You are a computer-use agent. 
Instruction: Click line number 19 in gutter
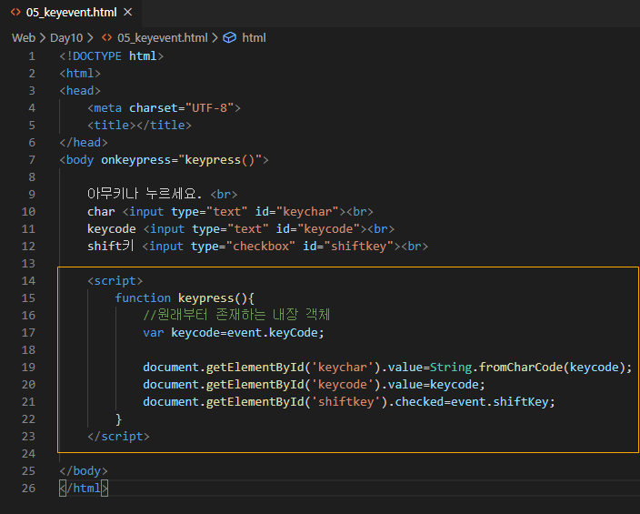pyautogui.click(x=28, y=368)
